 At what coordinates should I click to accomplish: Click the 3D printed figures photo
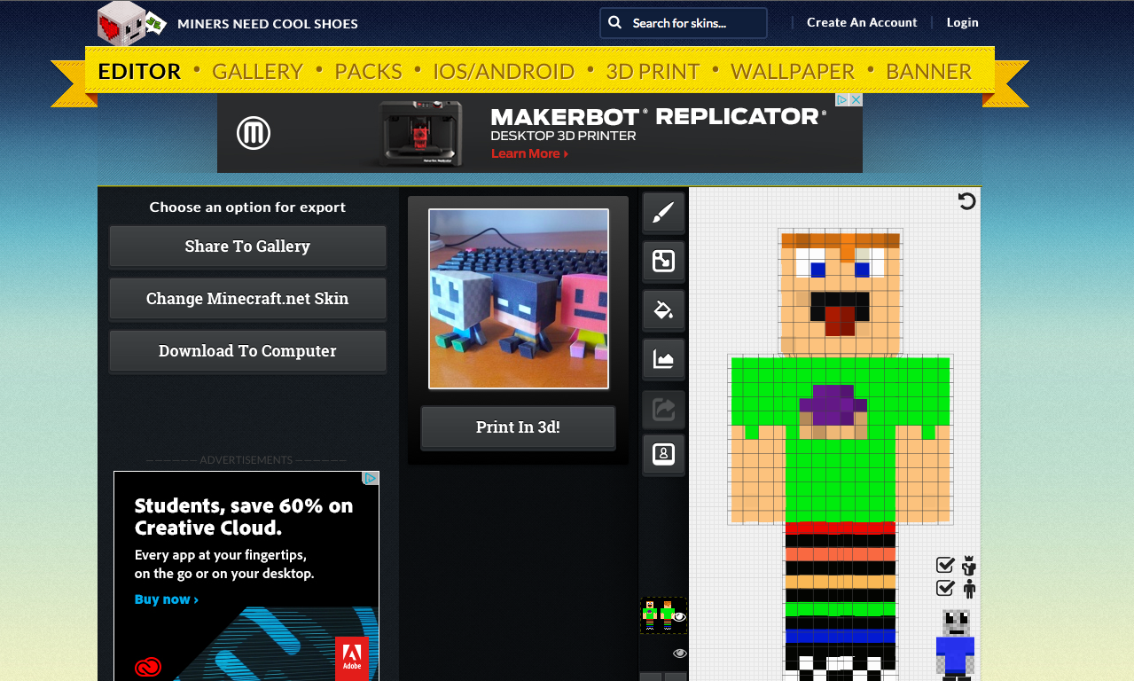(519, 299)
